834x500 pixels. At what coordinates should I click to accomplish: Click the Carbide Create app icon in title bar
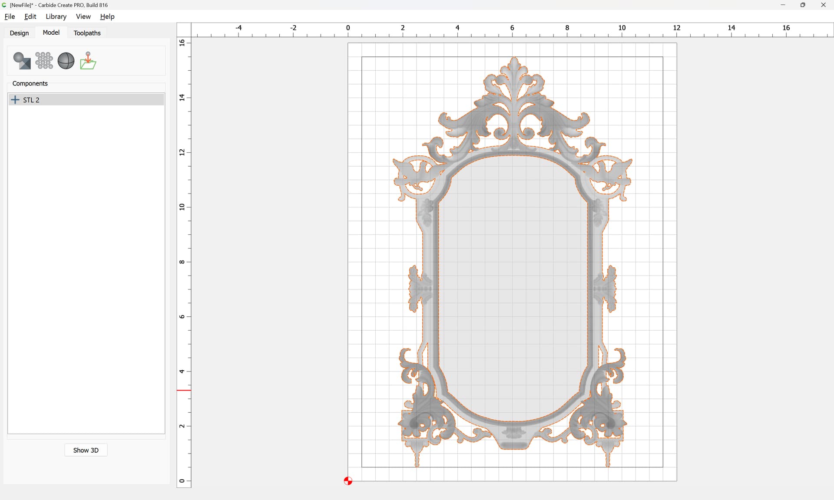click(x=4, y=5)
